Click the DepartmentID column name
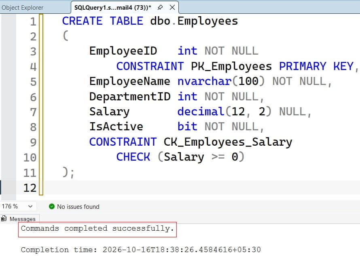Image resolution: width=360 pixels, height=278 pixels. click(130, 96)
